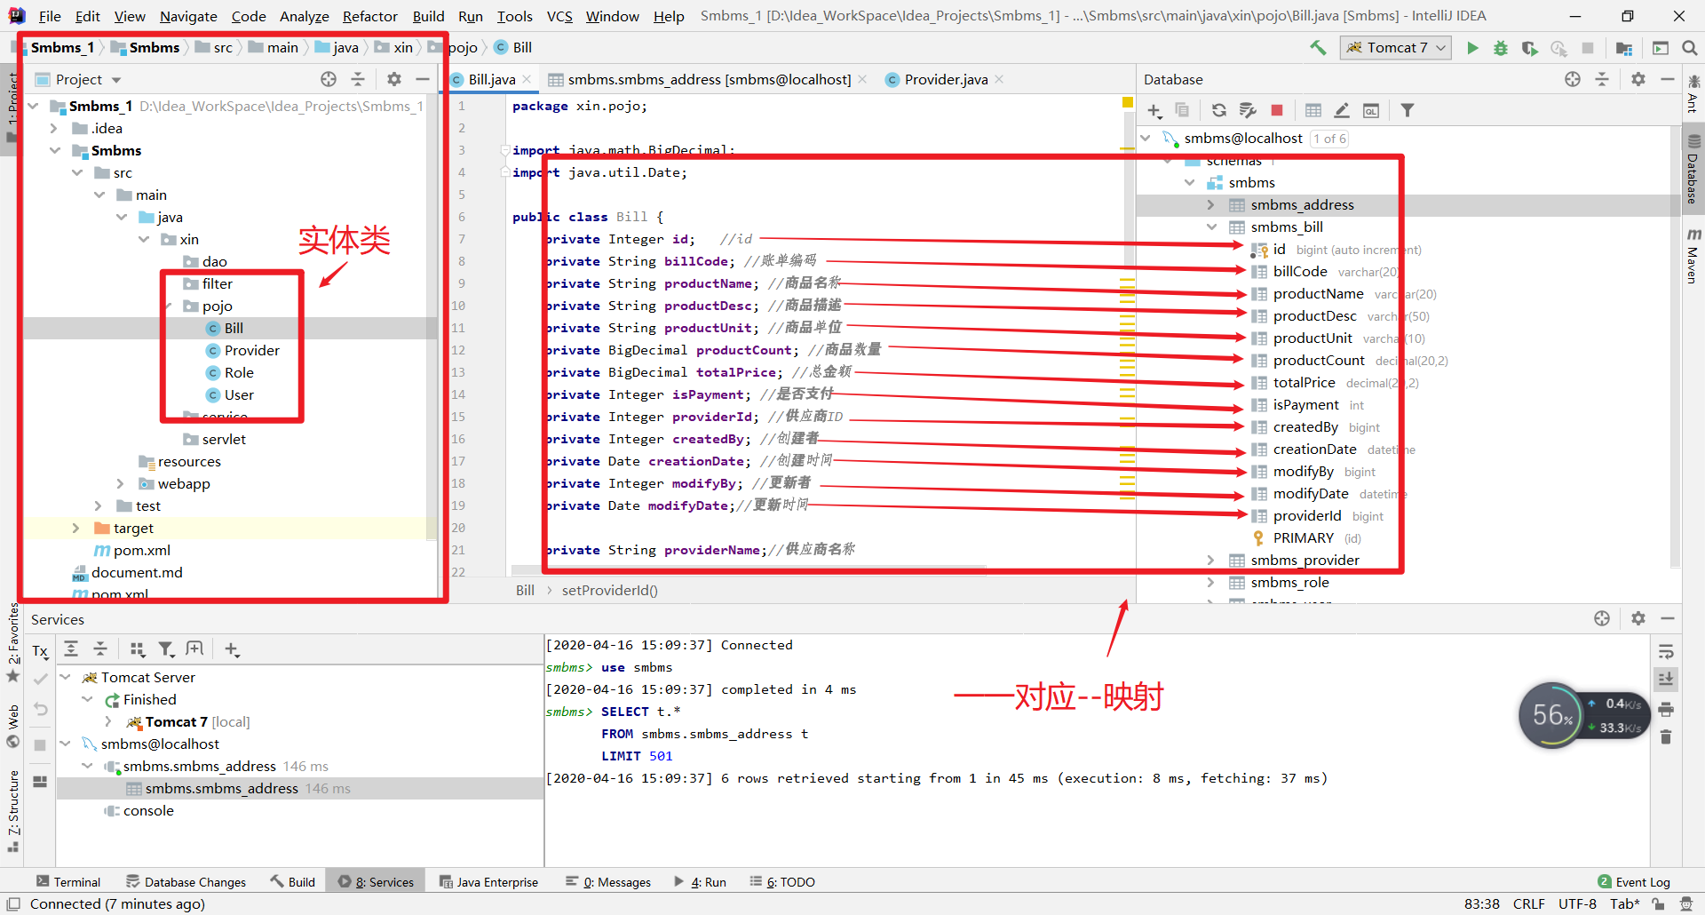The height and width of the screenshot is (915, 1705).
Task: Build project with hammer icon
Action: (1318, 48)
